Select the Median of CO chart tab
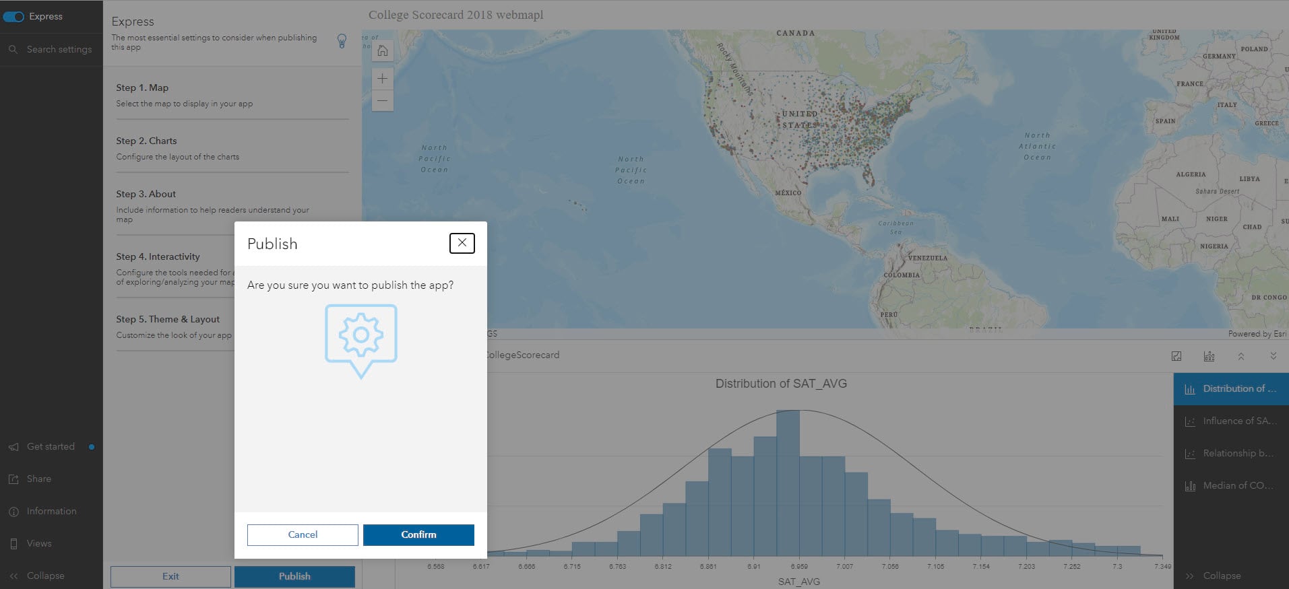 [x=1231, y=485]
